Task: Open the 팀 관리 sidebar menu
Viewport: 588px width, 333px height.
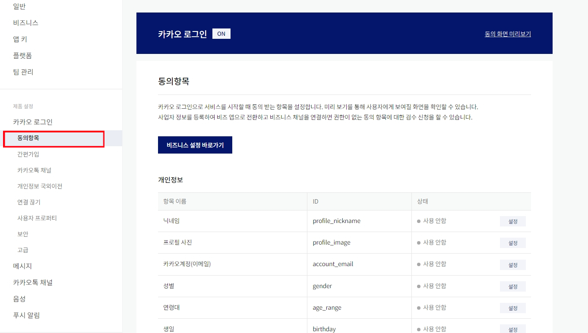Action: 23,72
